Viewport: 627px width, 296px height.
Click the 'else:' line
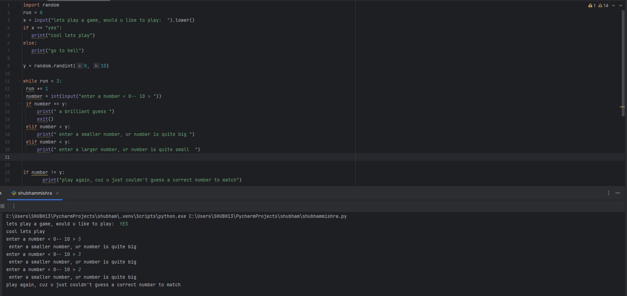[x=30, y=43]
